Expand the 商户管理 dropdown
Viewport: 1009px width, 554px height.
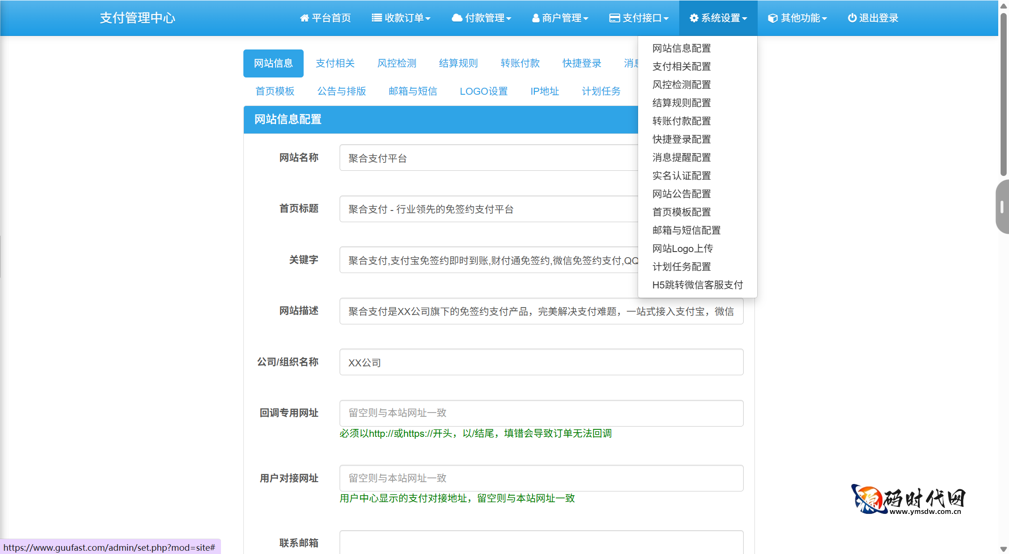(x=560, y=18)
